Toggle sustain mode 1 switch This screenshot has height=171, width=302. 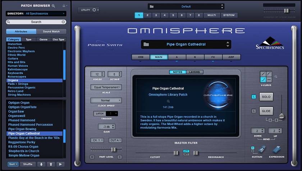tap(253, 148)
